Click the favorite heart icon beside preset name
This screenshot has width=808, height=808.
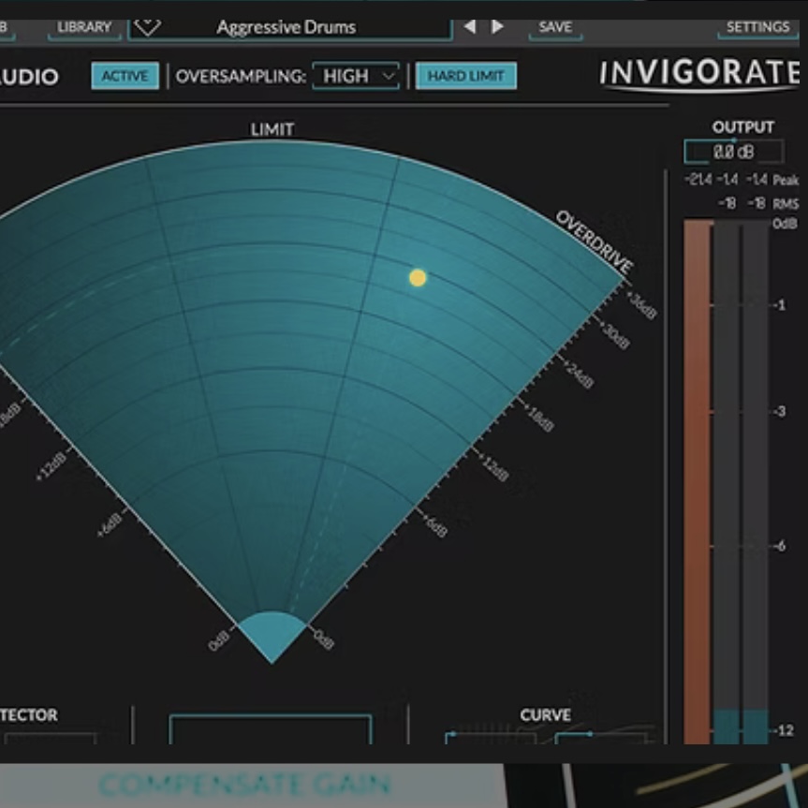[x=147, y=27]
